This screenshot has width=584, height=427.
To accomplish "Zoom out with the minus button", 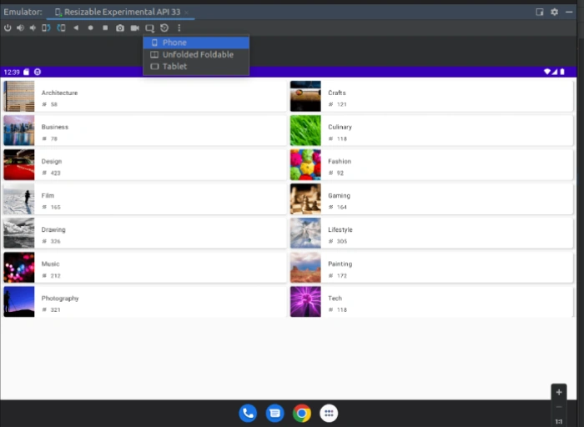I will [x=559, y=407].
